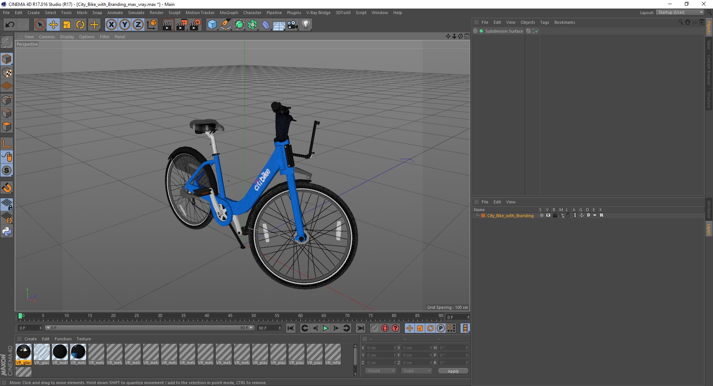713x386 pixels.
Task: Open the deformer objects icon
Action: tap(266, 25)
